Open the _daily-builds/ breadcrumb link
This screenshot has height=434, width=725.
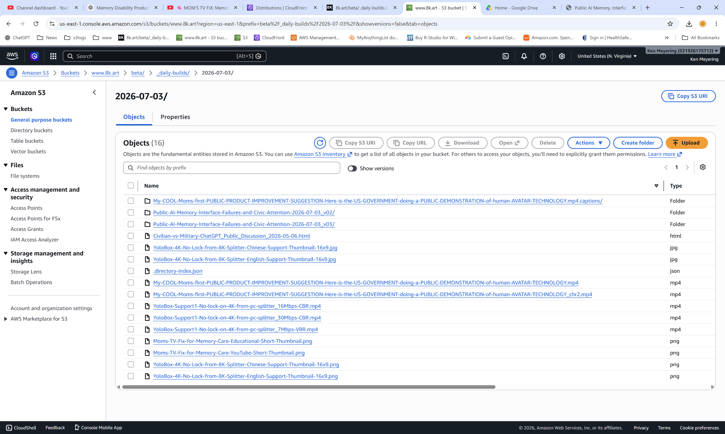click(x=173, y=73)
